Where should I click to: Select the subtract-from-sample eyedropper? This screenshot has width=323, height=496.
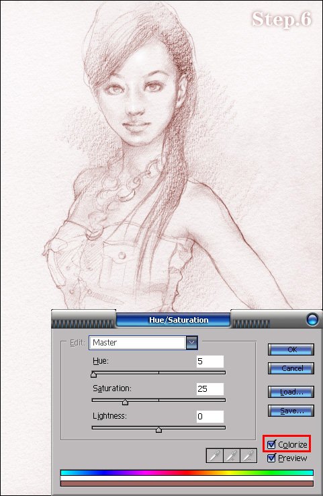pos(248,456)
